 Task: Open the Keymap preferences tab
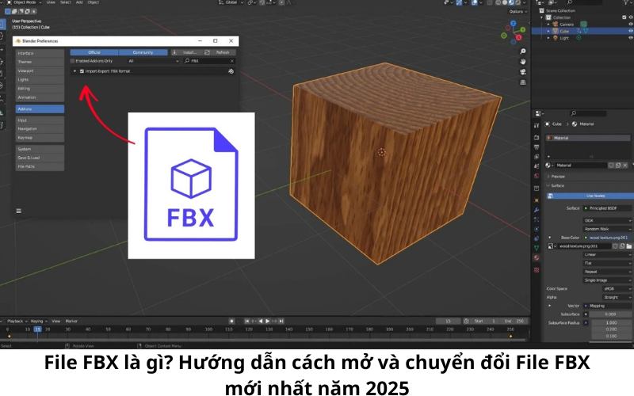click(x=40, y=138)
